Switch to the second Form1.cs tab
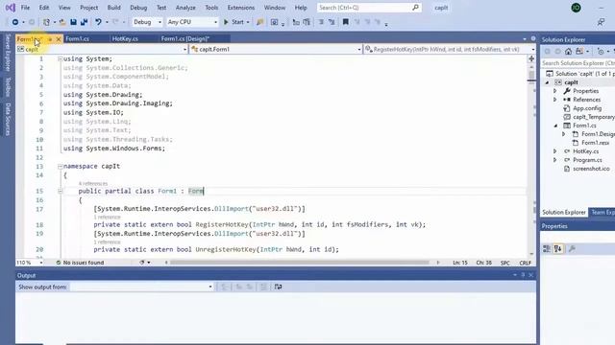Screen dimensions: 615x345 77,38
